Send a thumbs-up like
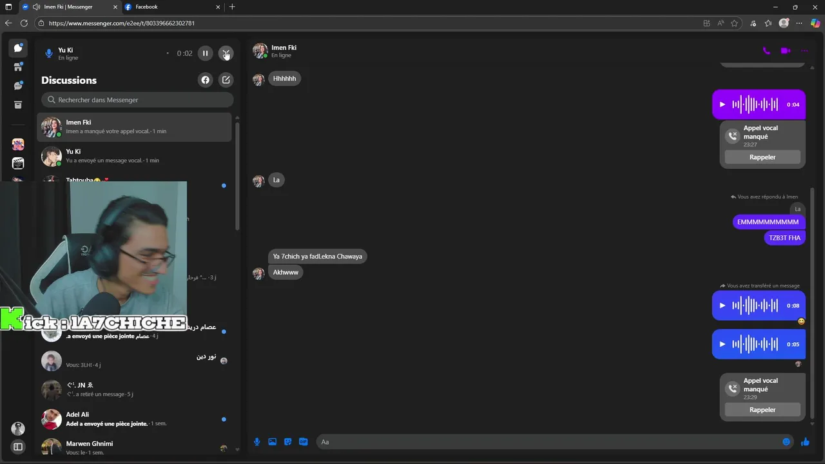825x464 pixels. 805,442
